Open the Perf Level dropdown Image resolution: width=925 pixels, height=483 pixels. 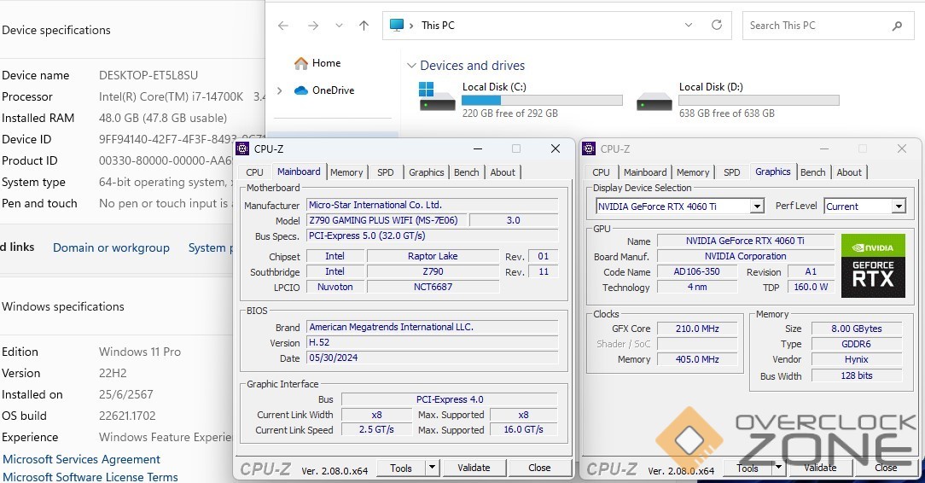tap(898, 207)
